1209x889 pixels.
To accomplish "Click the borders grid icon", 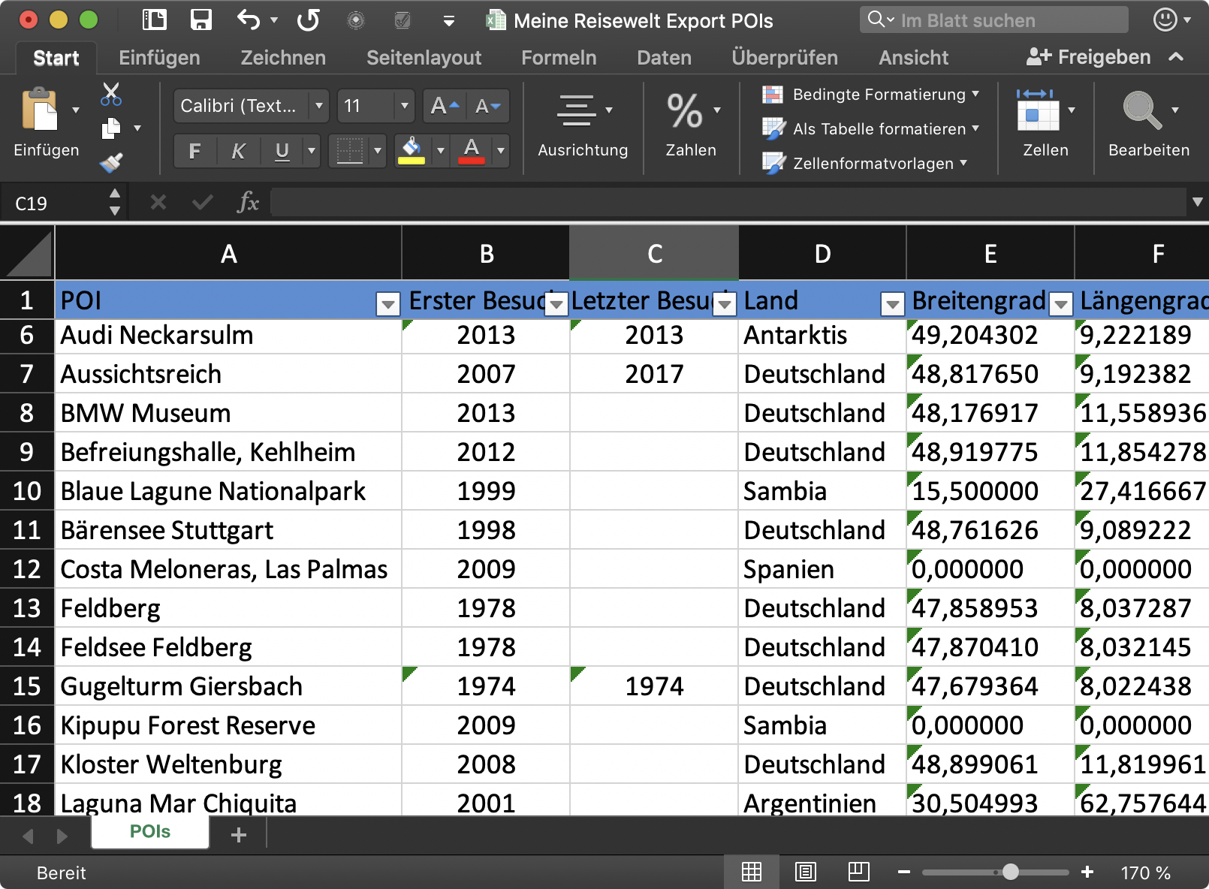I will [349, 151].
